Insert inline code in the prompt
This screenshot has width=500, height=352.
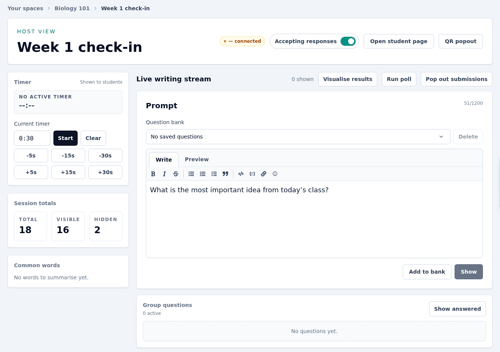241,174
